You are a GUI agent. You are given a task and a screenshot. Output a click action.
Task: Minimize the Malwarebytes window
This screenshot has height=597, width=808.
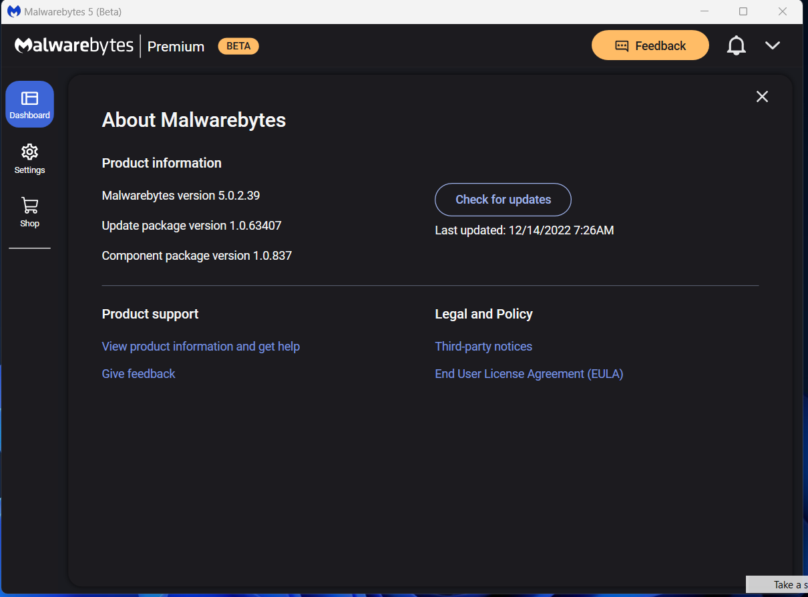coord(704,11)
